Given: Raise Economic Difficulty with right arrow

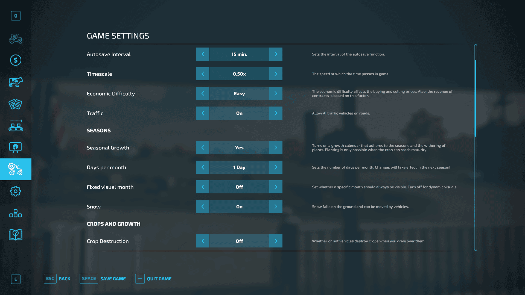Looking at the screenshot, I should coord(276,93).
